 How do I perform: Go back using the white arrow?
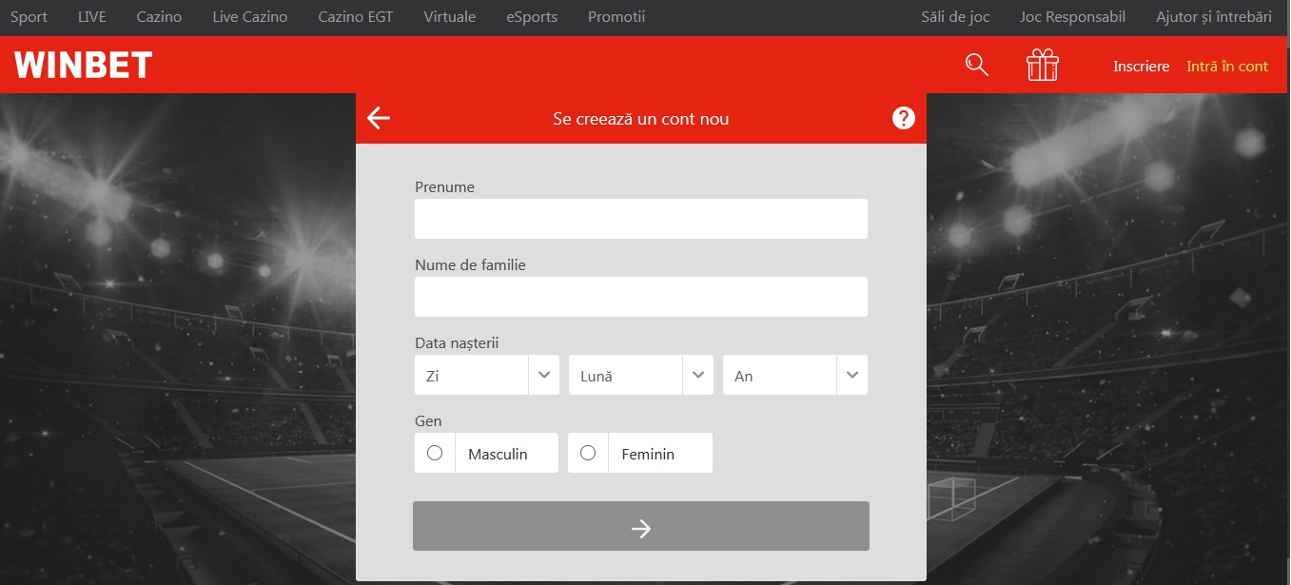tap(379, 118)
